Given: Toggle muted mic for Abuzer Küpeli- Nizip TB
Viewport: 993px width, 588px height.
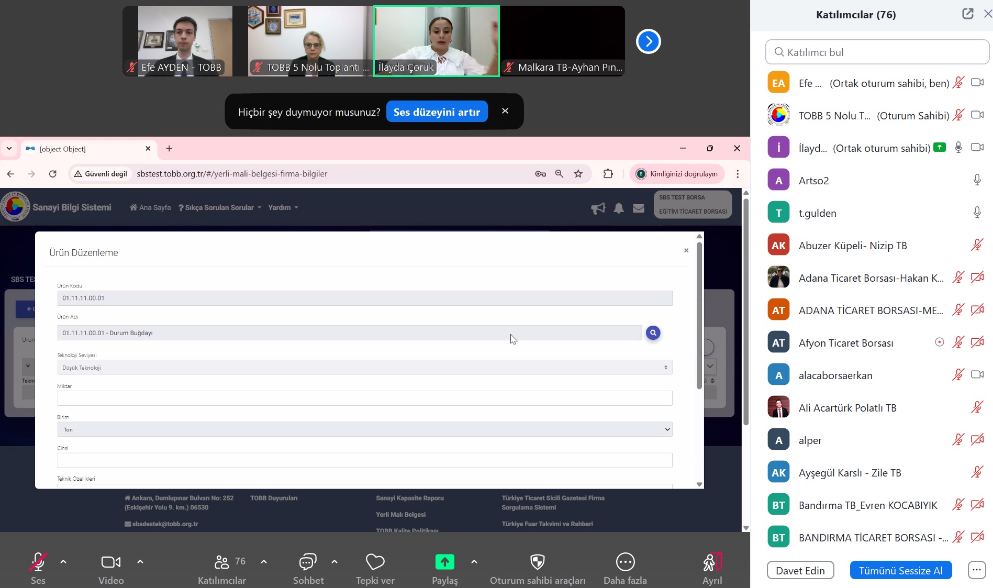Looking at the screenshot, I should click(977, 245).
